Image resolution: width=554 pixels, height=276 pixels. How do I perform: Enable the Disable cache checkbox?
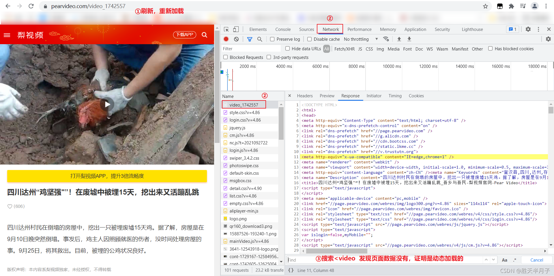coord(309,39)
